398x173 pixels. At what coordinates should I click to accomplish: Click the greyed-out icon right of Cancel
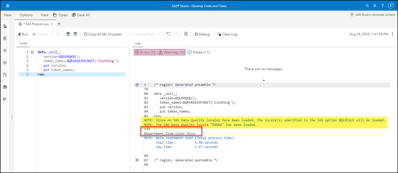click(x=58, y=34)
